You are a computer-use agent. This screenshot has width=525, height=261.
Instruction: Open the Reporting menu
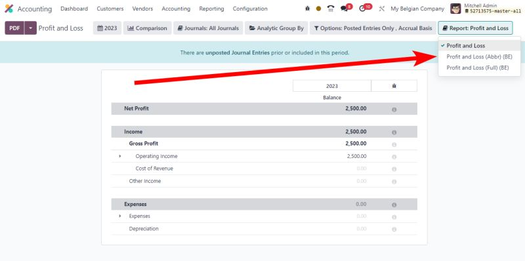[211, 9]
